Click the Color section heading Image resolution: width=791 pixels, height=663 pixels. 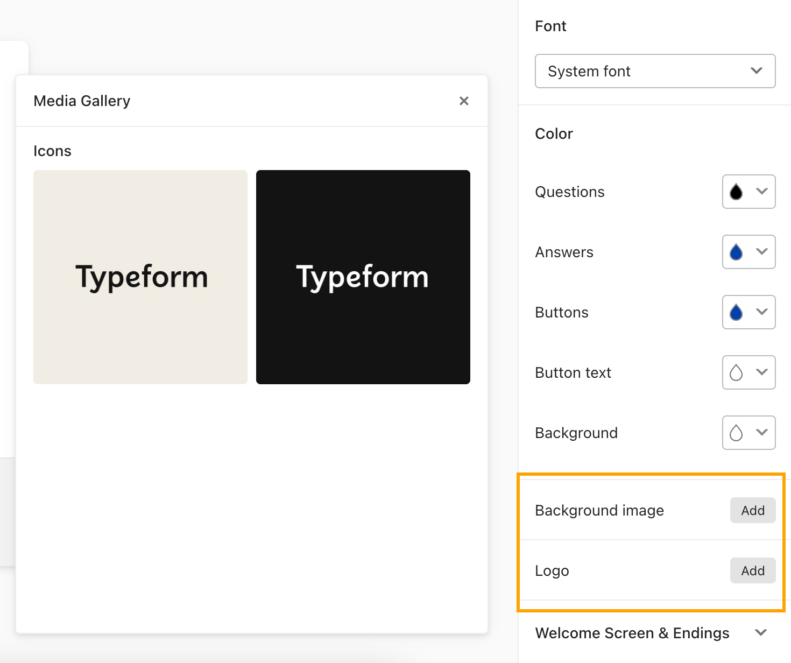click(554, 133)
